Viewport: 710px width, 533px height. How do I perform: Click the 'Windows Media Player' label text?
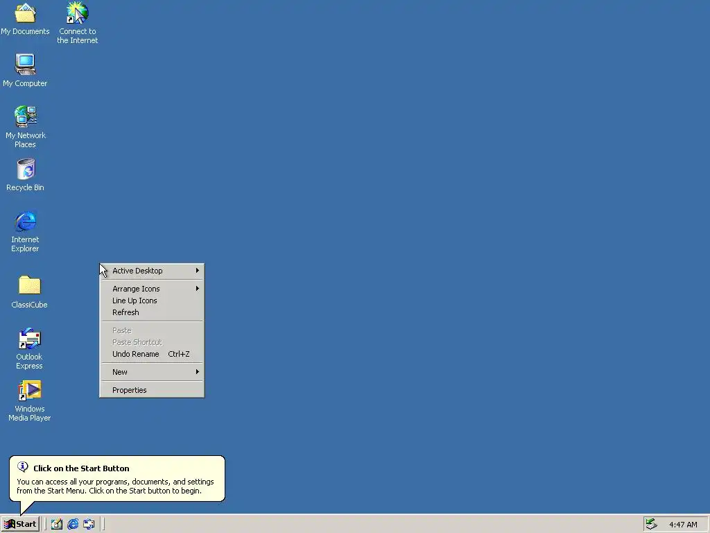point(29,414)
